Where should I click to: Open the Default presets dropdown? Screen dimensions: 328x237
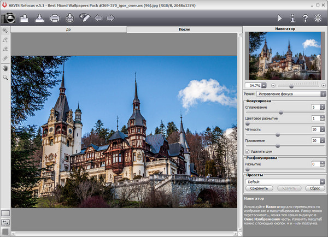[323, 181]
